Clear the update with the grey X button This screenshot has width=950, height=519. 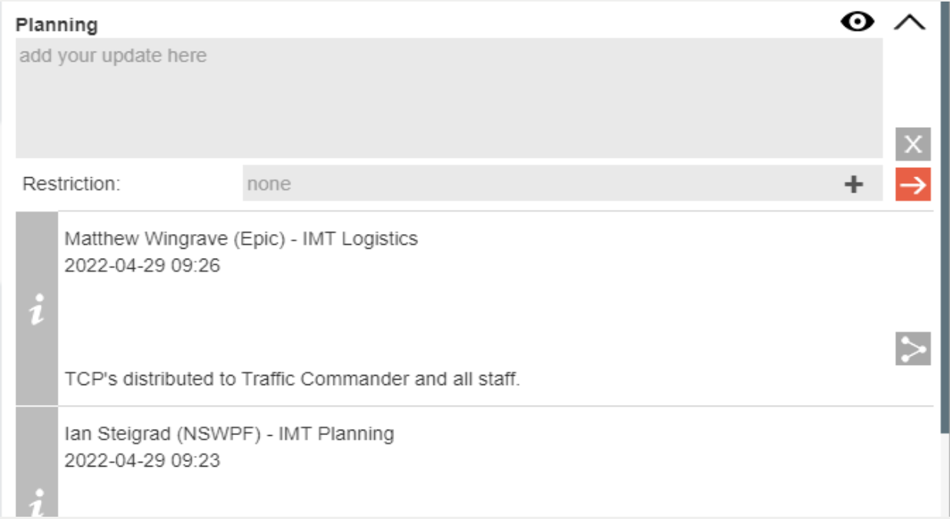(913, 144)
